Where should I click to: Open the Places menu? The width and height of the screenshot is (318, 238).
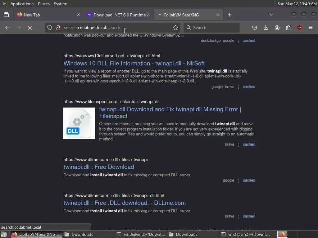pyautogui.click(x=43, y=4)
